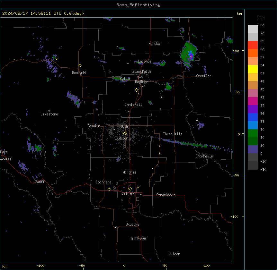The image size is (277, 270).
Task: Click the -30 value in the dBZ legend
Action: (263, 170)
